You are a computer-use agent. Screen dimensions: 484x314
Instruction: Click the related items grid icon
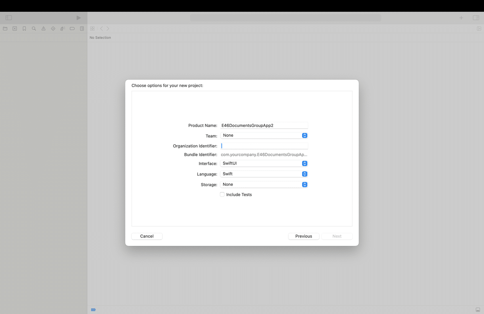(92, 29)
